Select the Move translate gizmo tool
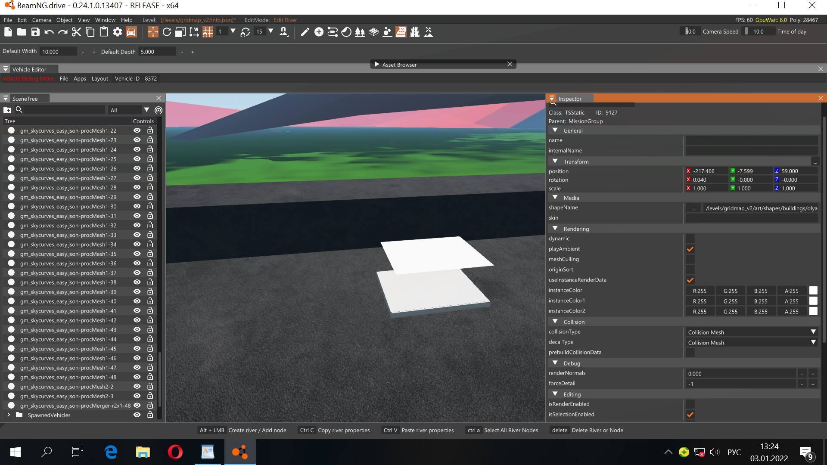This screenshot has height=465, width=827. pos(153,32)
